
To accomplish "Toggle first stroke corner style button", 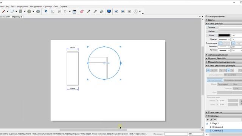I will (x=220, y=43).
